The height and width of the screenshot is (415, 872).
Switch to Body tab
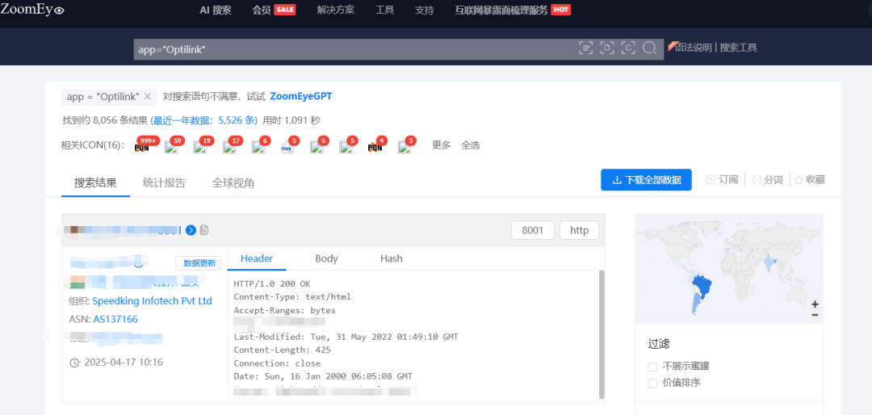(x=326, y=258)
